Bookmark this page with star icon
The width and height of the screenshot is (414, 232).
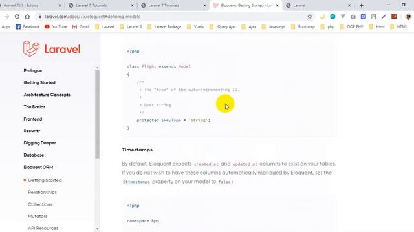[310, 17]
